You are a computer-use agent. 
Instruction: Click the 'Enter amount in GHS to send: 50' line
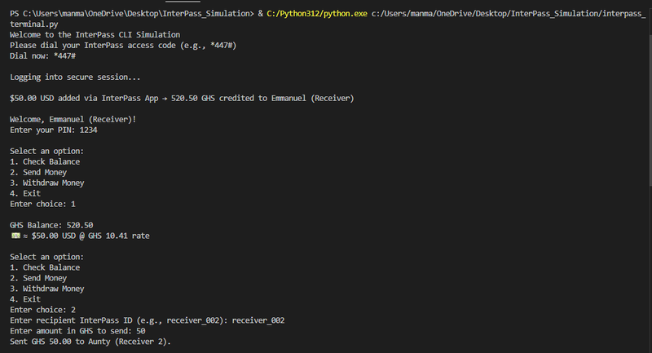77,331
